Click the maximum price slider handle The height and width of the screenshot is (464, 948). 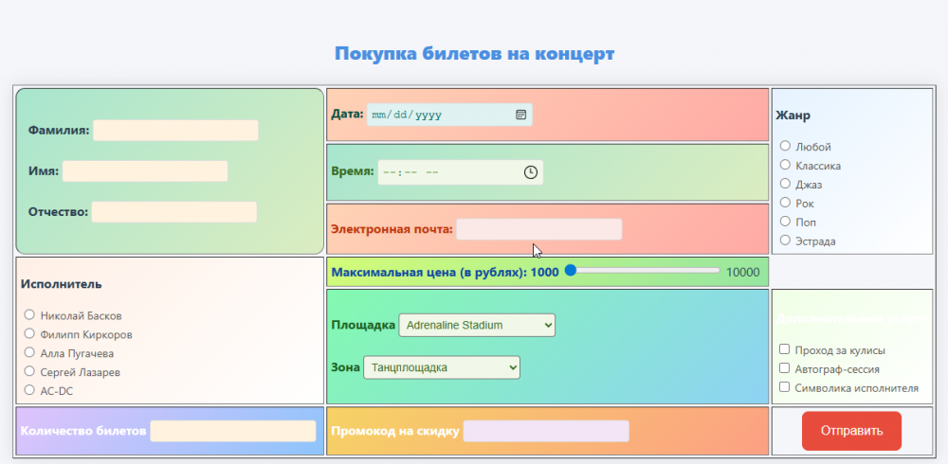[x=570, y=271]
